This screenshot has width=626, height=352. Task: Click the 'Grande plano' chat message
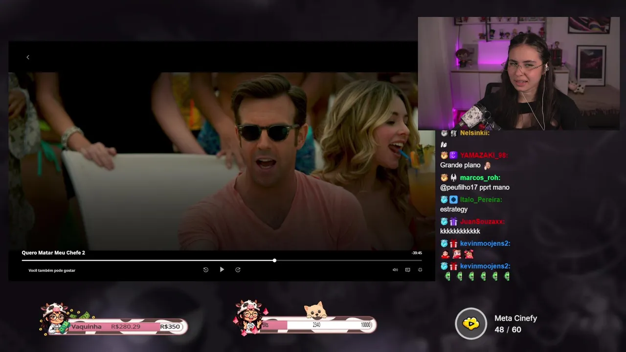coord(460,165)
